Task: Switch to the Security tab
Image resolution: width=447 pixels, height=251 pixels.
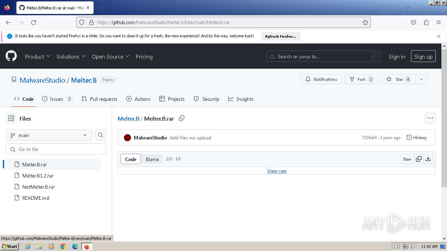Action: 206,99
